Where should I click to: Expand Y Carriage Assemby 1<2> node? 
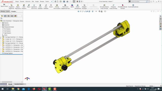[1, 43]
